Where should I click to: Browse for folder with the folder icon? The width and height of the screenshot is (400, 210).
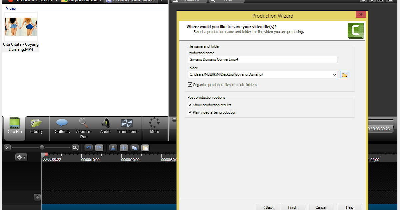[345, 75]
